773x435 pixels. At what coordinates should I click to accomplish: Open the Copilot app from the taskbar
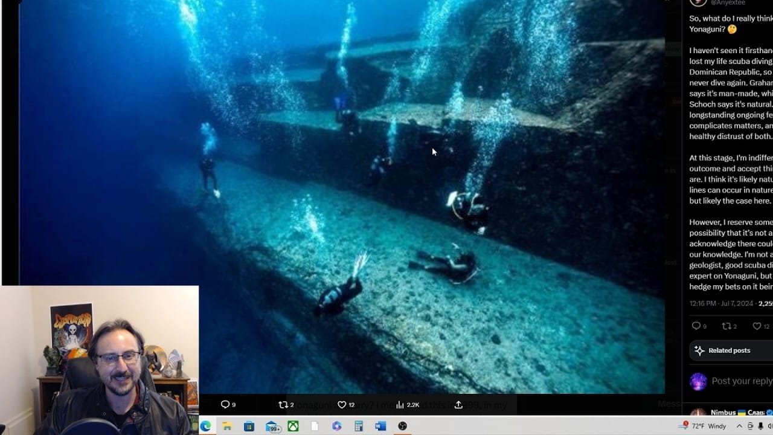[x=337, y=426]
